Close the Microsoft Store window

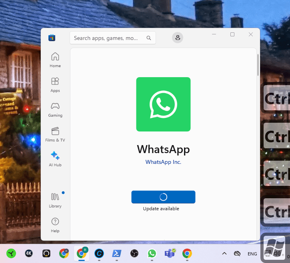[x=251, y=34]
